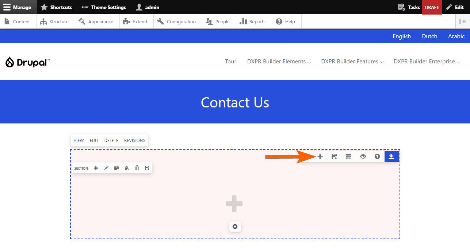Copy section using the copy icon
This screenshot has width=470, height=248.
tap(116, 168)
